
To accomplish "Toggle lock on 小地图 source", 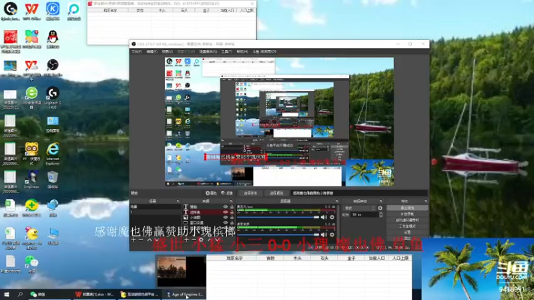I will pyautogui.click(x=232, y=218).
